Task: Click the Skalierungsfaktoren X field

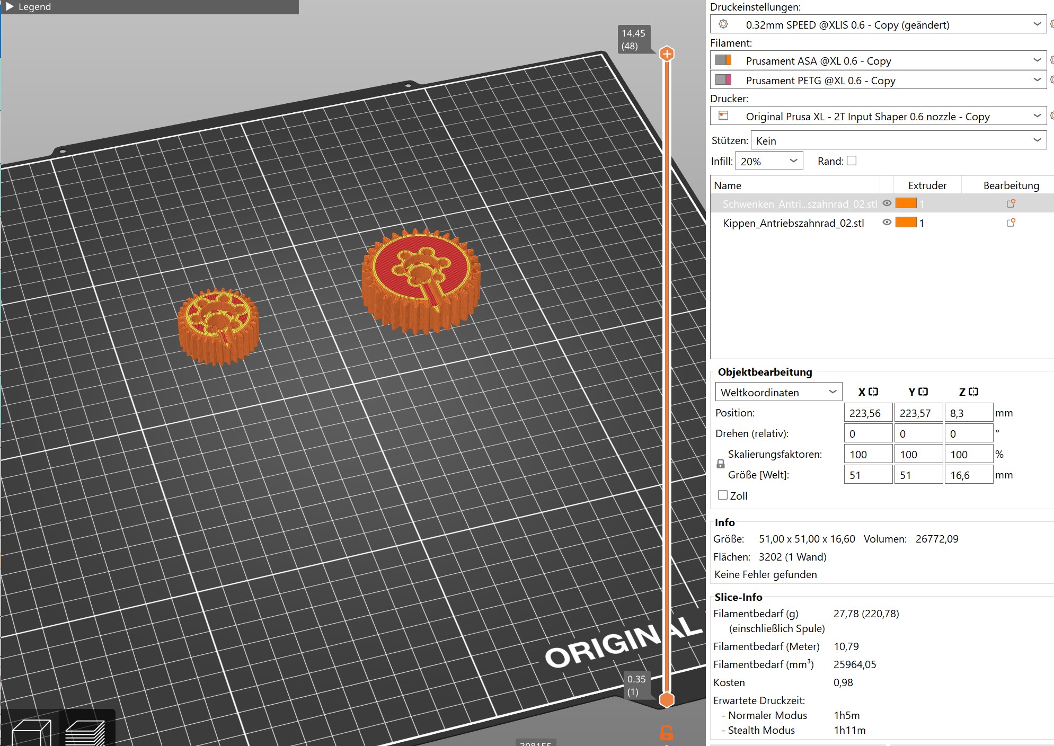Action: [x=868, y=454]
